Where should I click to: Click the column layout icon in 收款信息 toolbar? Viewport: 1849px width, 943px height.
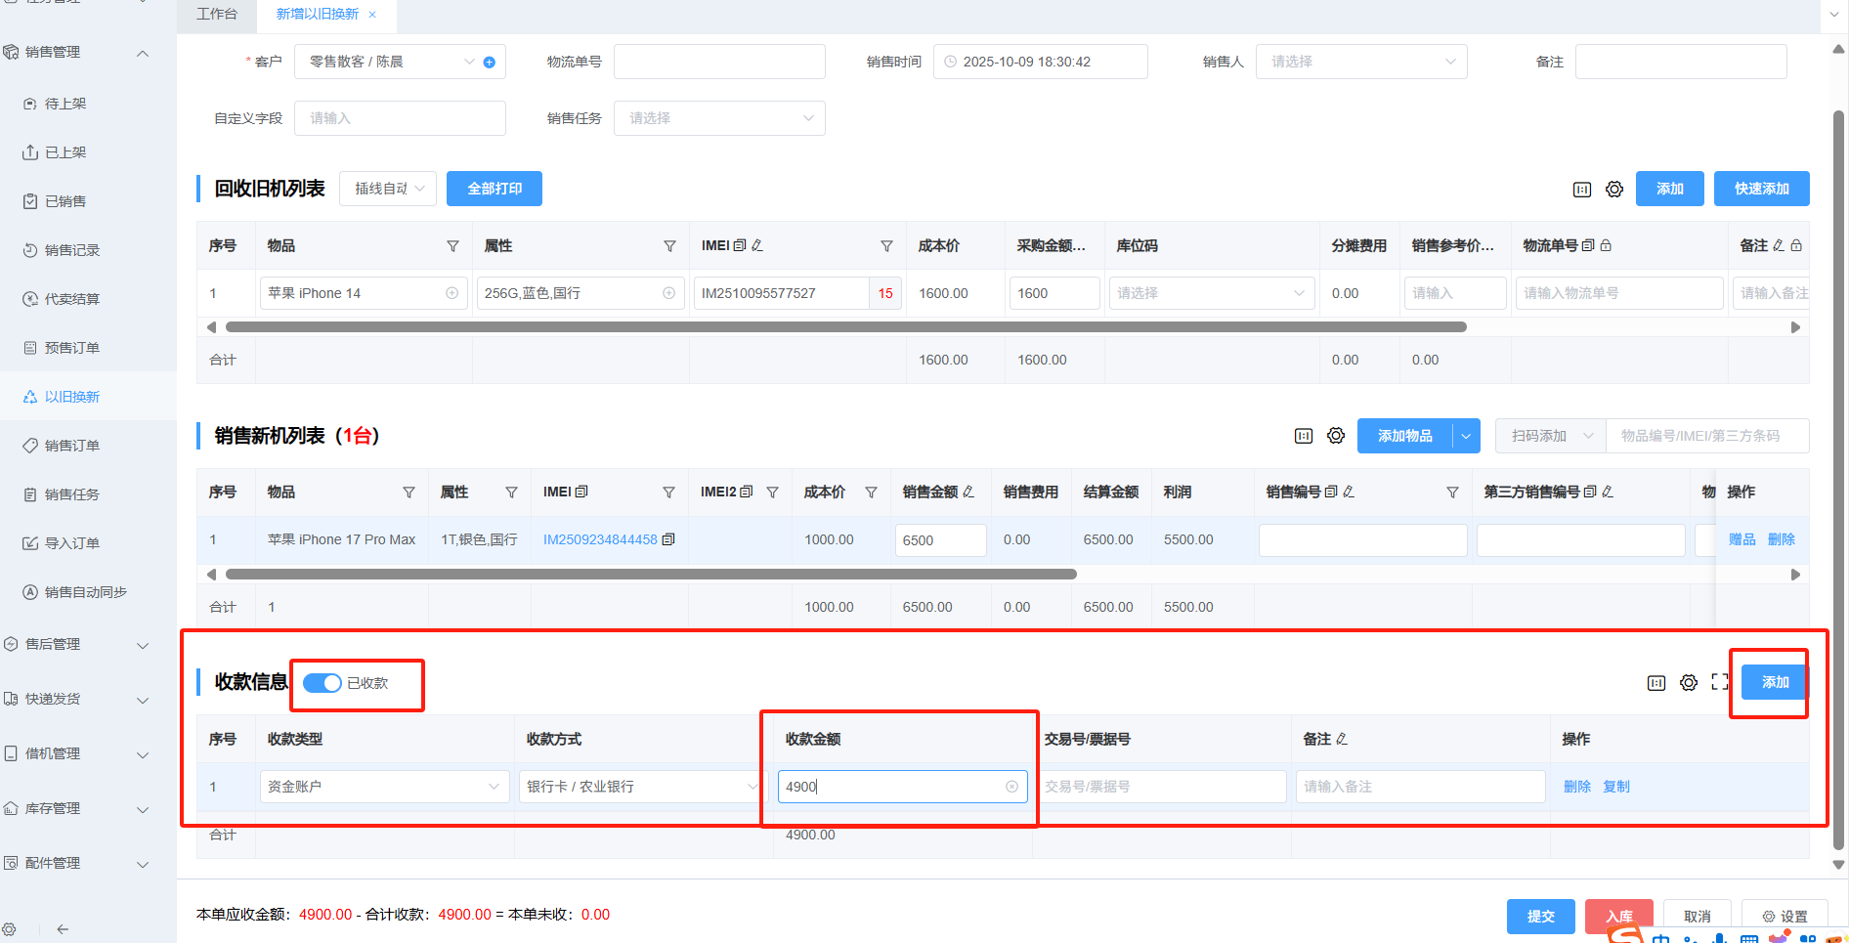[x=1656, y=683]
